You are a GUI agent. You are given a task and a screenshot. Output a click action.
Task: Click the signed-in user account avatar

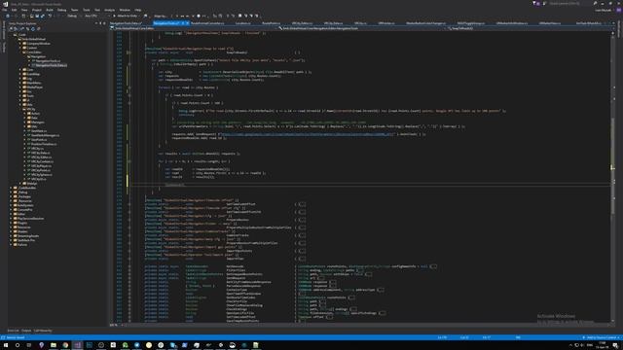coord(619,11)
